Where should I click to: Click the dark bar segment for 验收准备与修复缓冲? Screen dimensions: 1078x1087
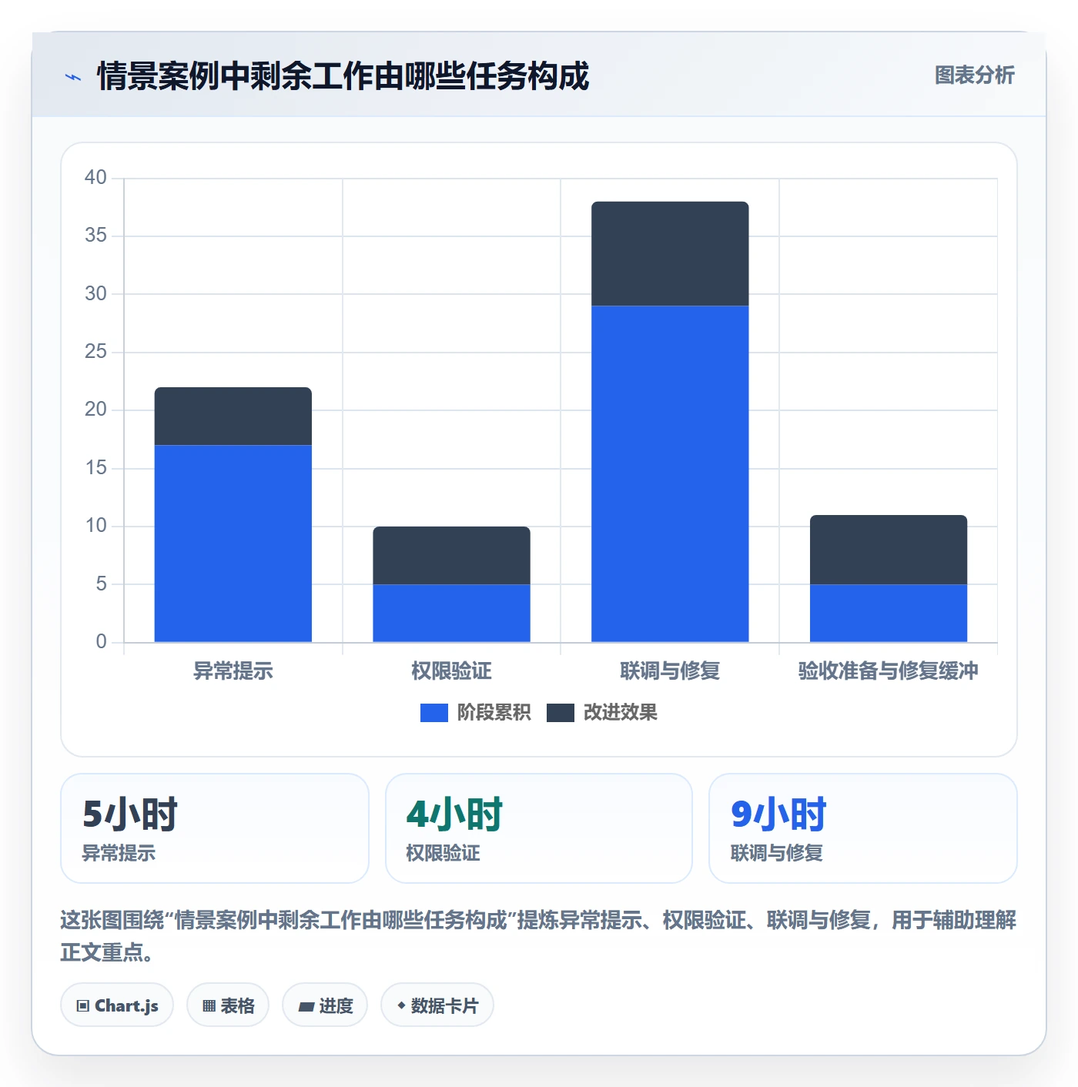(889, 550)
